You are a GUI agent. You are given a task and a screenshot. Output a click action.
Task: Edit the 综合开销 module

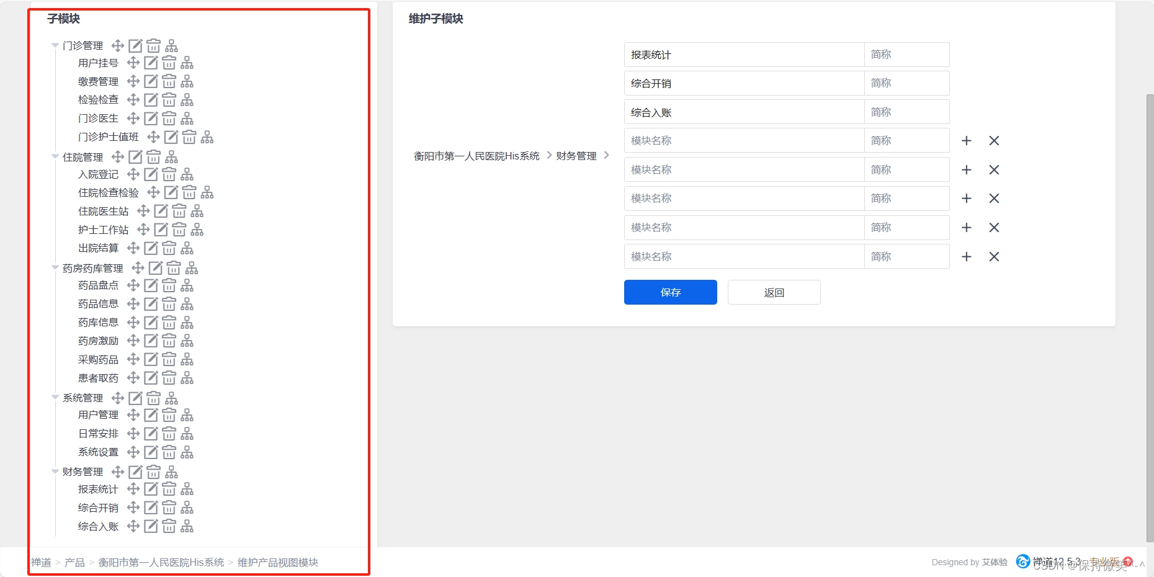[x=151, y=508]
